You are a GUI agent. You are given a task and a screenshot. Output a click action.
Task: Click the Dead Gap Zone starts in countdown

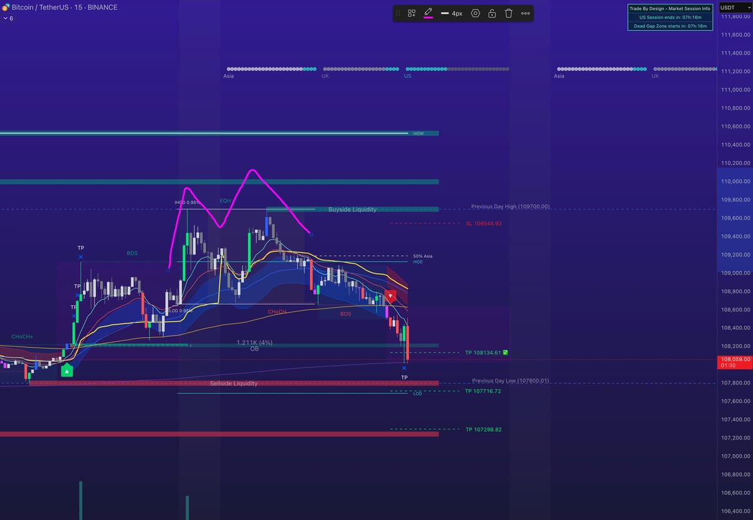pyautogui.click(x=670, y=26)
